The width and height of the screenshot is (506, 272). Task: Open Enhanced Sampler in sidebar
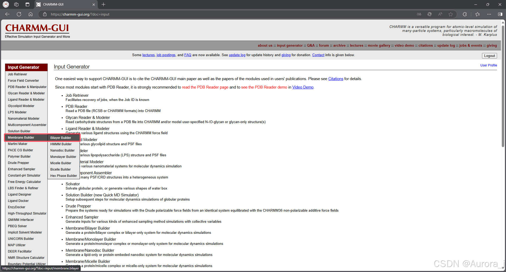point(26,169)
